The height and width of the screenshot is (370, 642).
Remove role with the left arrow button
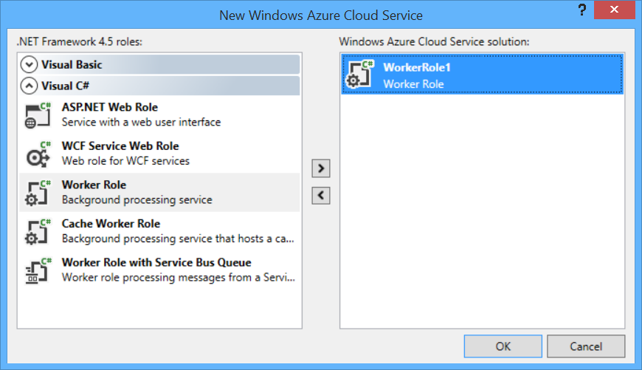click(320, 196)
